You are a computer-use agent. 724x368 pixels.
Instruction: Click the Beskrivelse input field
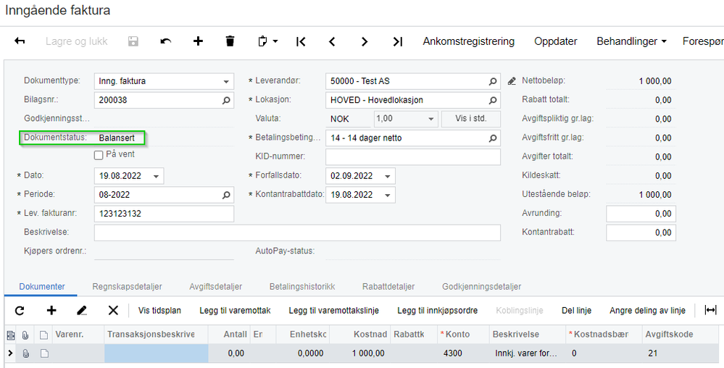297,233
